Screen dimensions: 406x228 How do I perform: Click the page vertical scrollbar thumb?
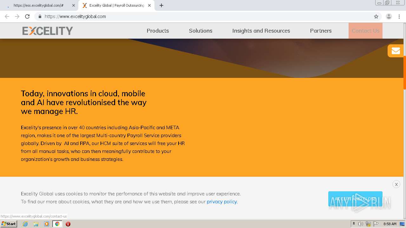405,73
